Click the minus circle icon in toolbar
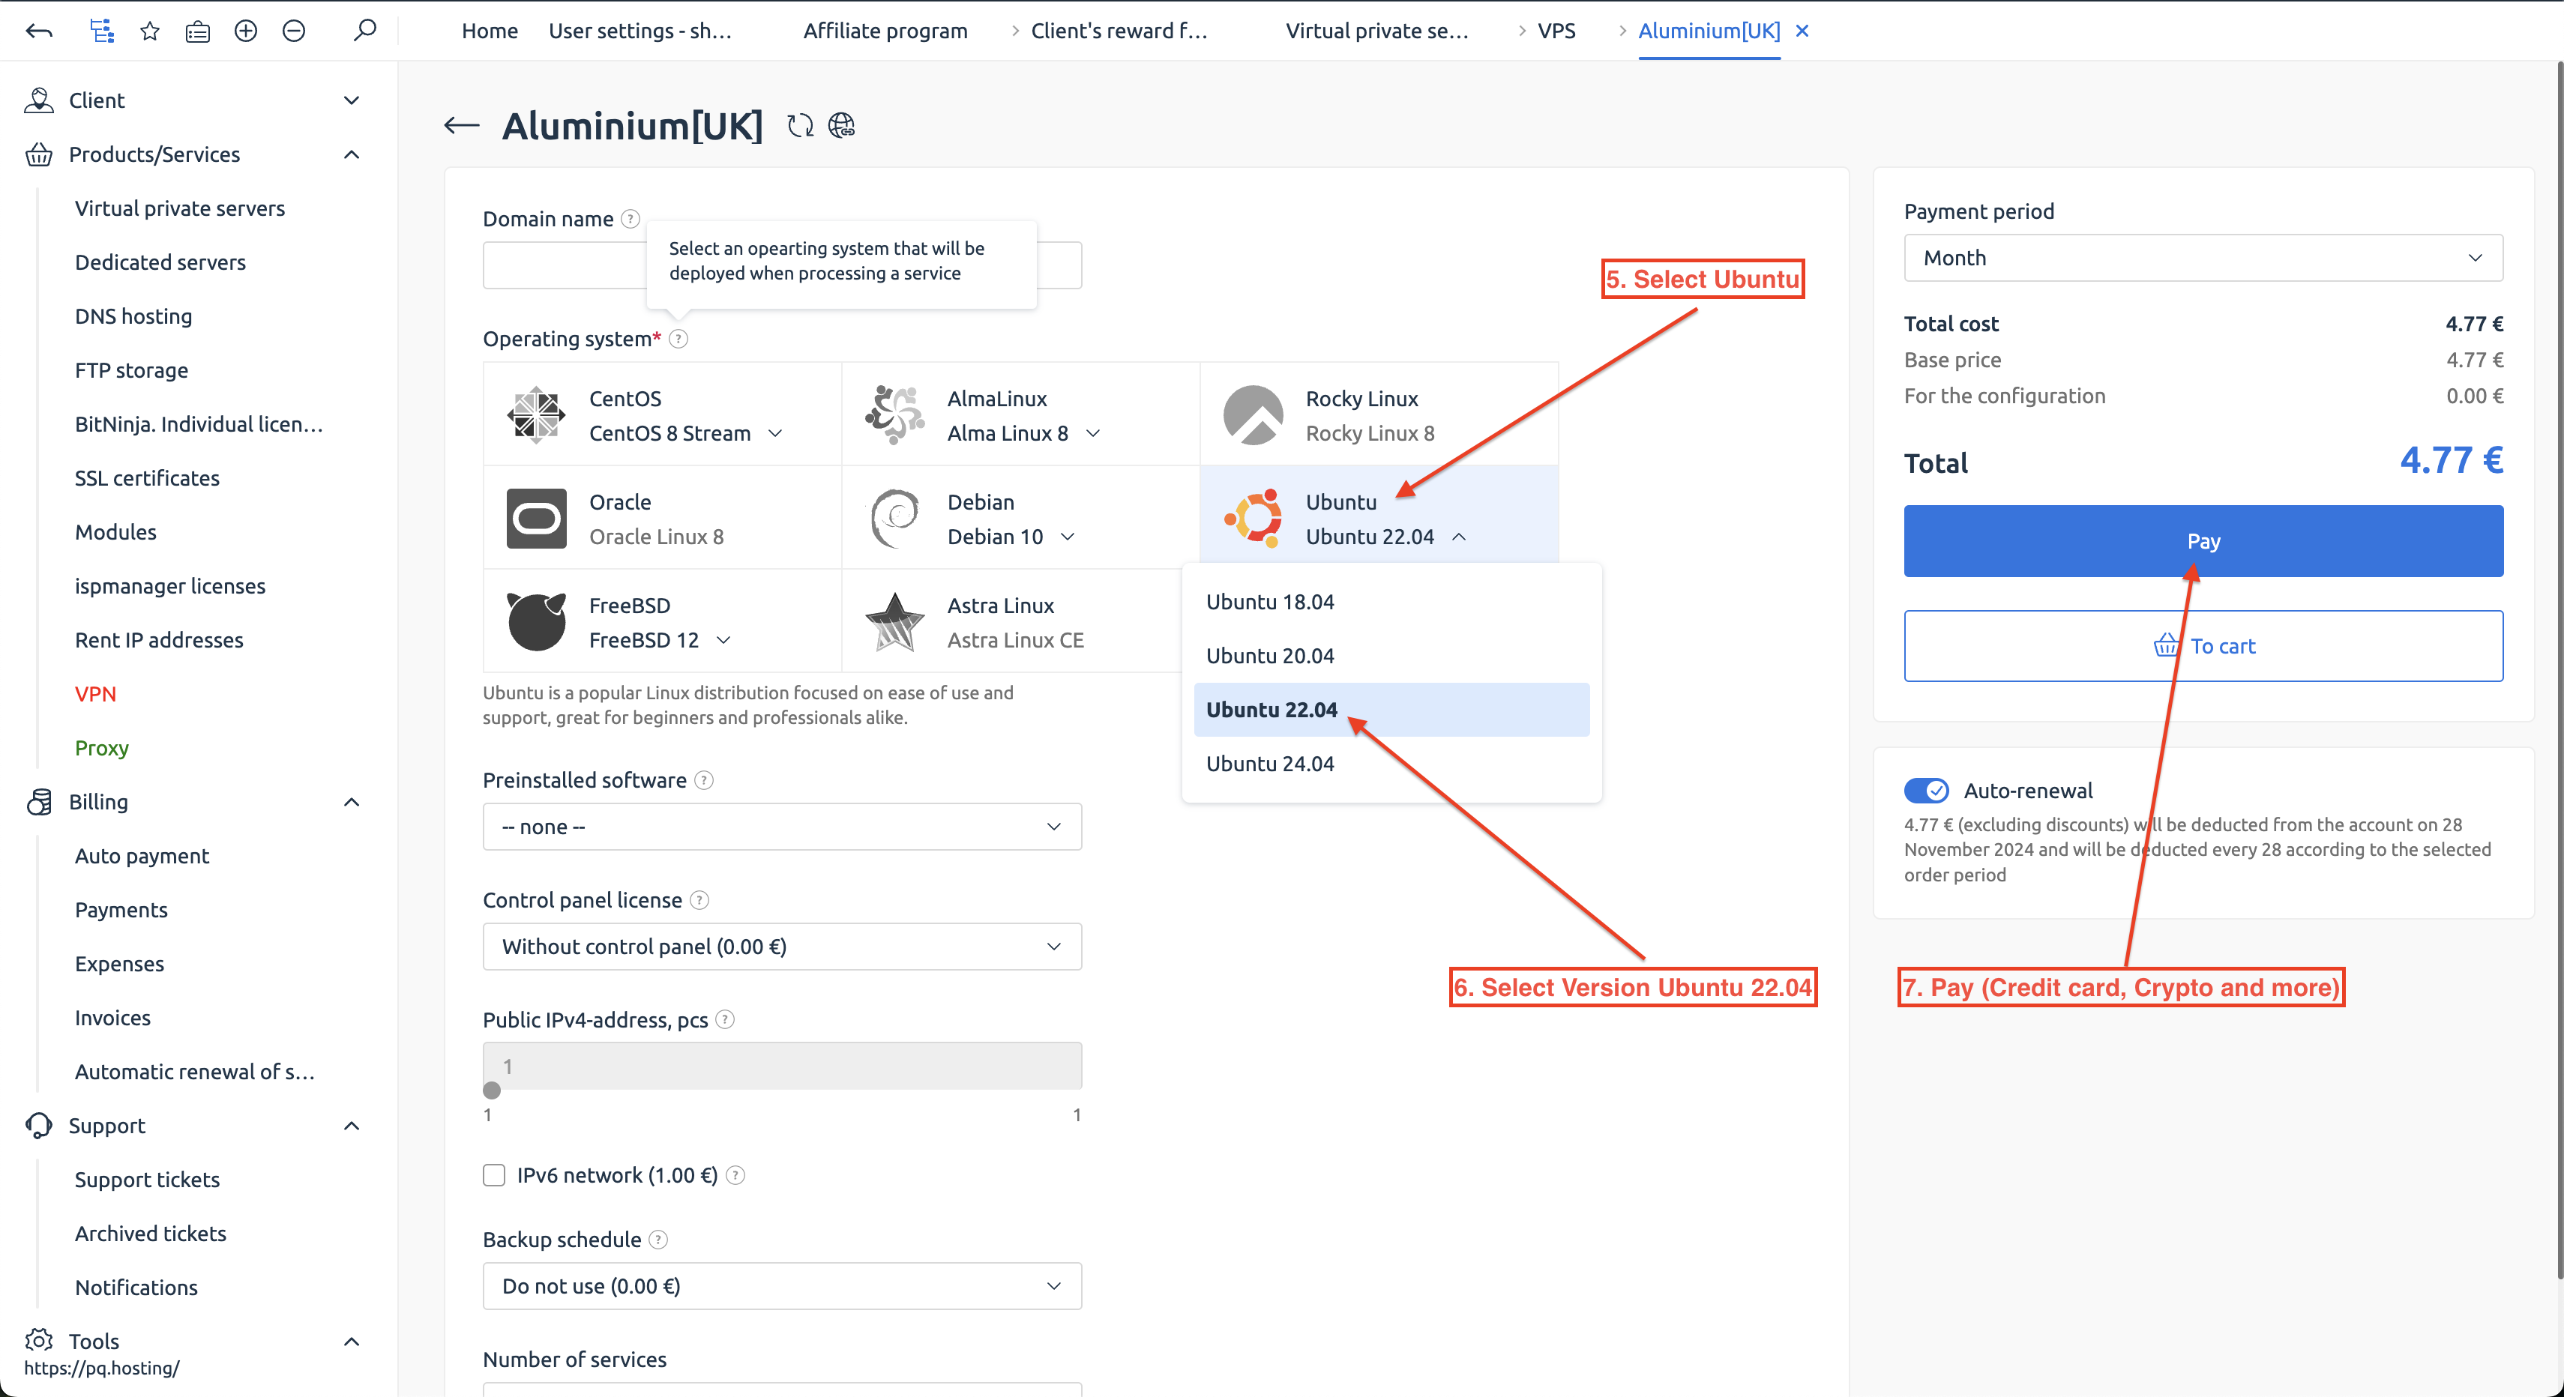This screenshot has height=1397, width=2564. click(294, 31)
